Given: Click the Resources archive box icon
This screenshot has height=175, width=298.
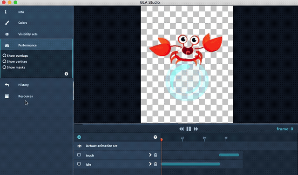Looking at the screenshot, I should tap(7, 96).
